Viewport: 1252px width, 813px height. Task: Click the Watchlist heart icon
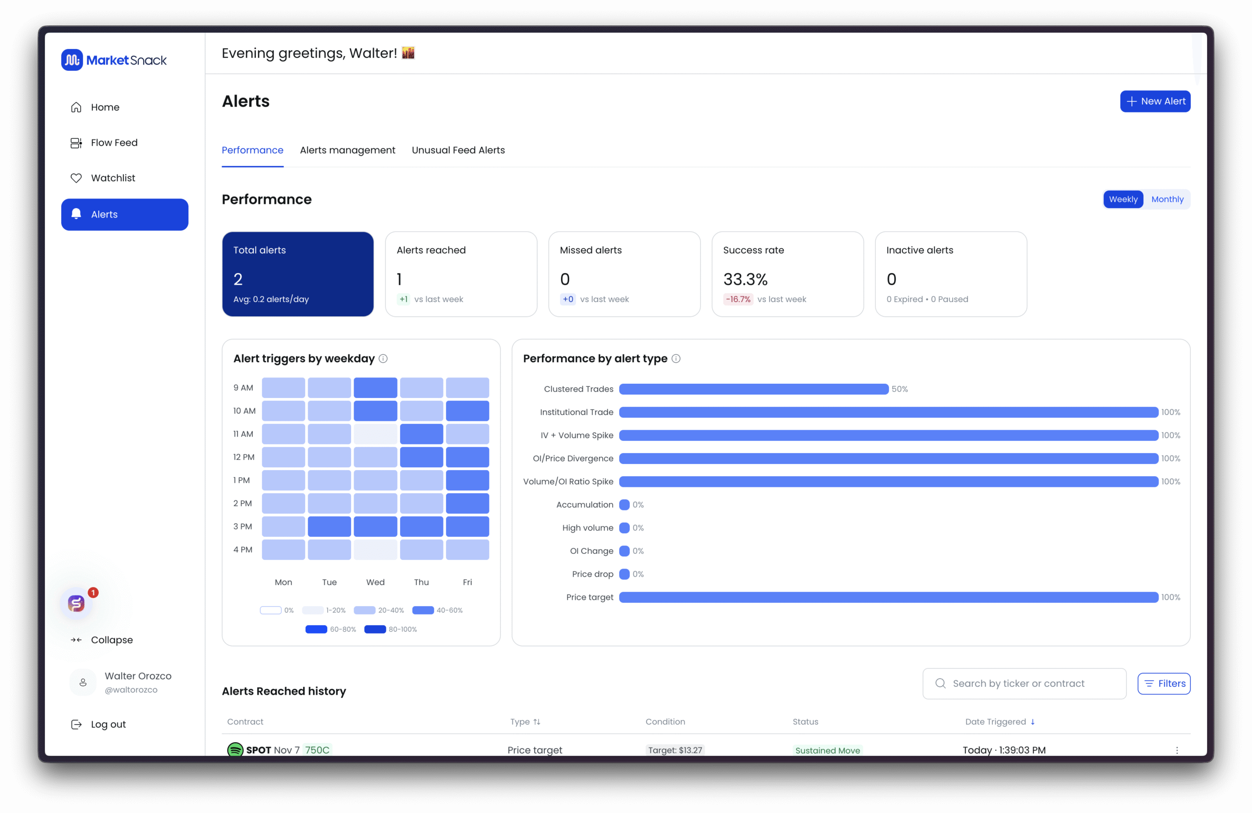coord(76,178)
